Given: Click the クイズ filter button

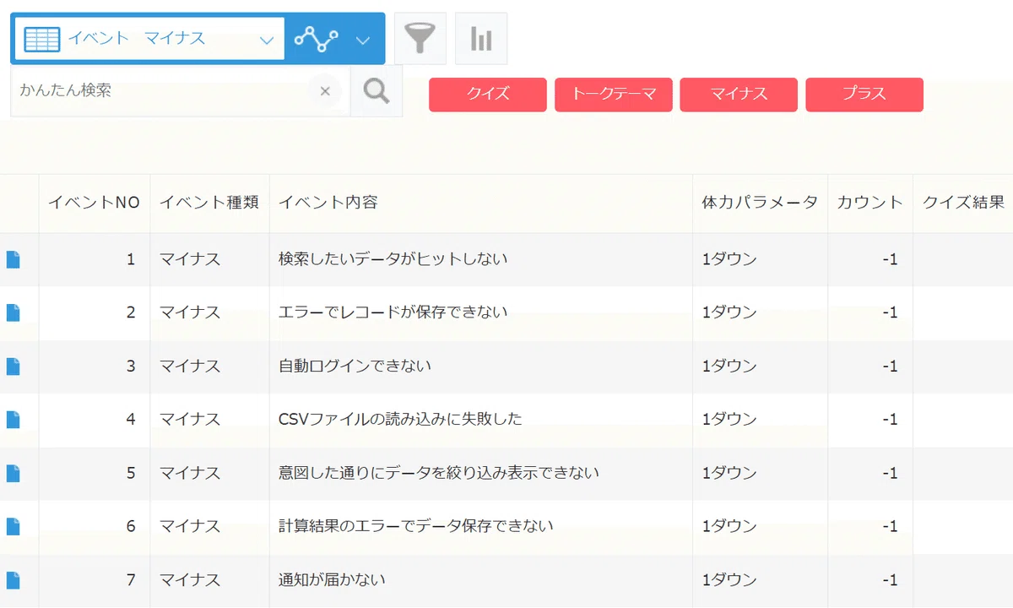Looking at the screenshot, I should [x=488, y=95].
